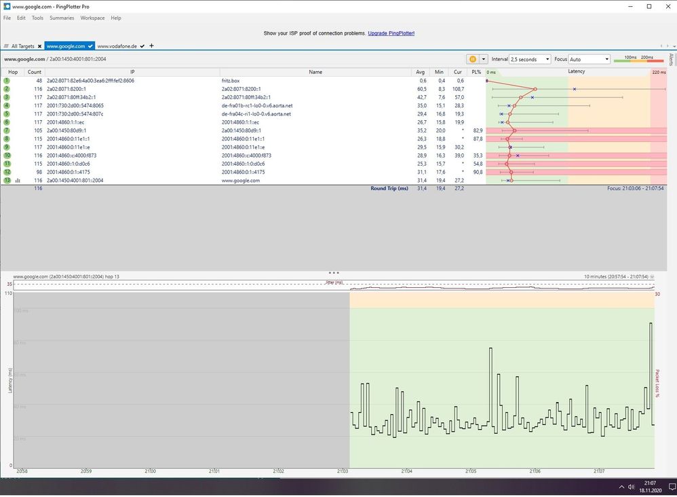This screenshot has width=677, height=497.
Task: Show hidden icons in the system tray
Action: point(622,487)
